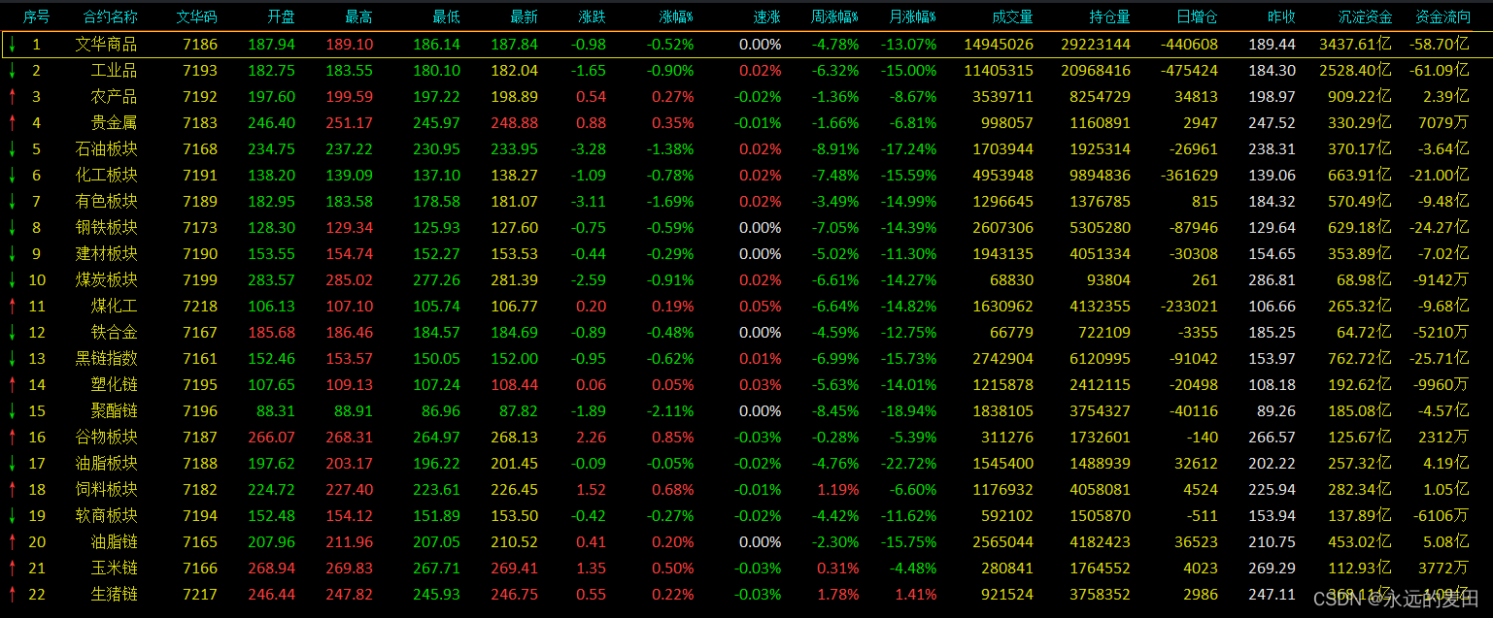Click the down arrow in 黑链指数 row
The height and width of the screenshot is (618, 1493).
click(x=12, y=358)
